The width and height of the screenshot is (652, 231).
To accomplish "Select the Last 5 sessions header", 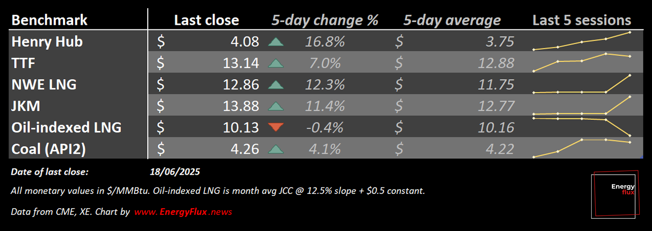I will (x=581, y=20).
